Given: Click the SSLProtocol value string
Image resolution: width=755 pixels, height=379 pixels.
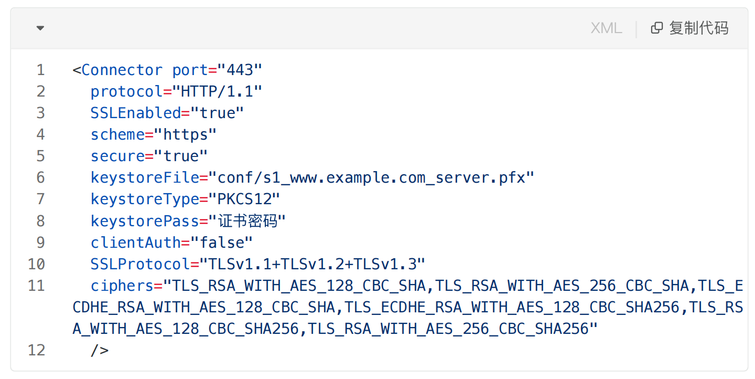Looking at the screenshot, I should pos(312,264).
